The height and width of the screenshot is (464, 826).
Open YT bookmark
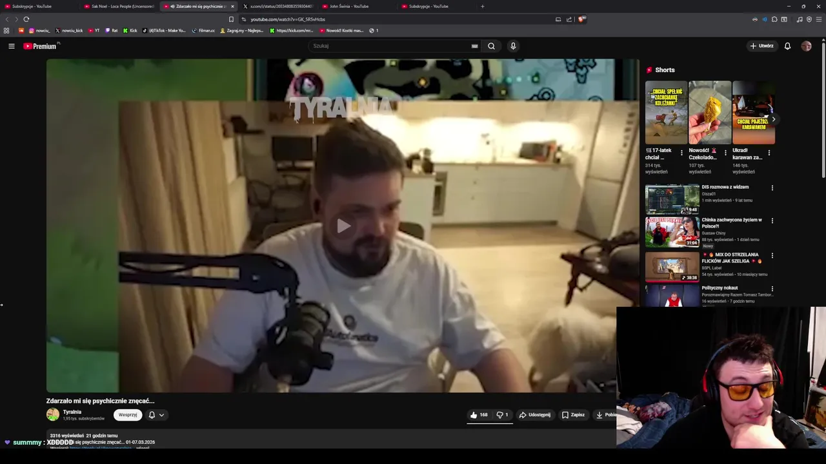point(94,30)
